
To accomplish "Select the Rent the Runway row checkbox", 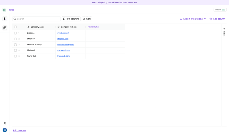I will tap(15, 45).
